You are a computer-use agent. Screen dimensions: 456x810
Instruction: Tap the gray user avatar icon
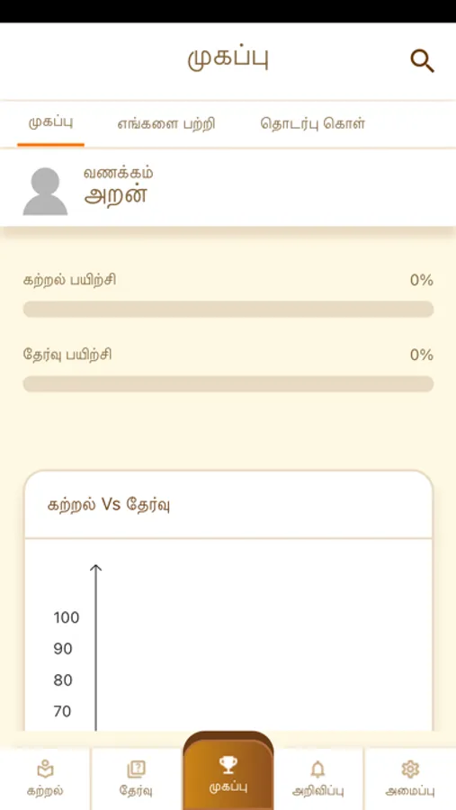[x=45, y=191]
